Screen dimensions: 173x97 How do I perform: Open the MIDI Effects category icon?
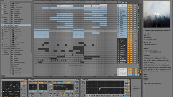coord(2,27)
